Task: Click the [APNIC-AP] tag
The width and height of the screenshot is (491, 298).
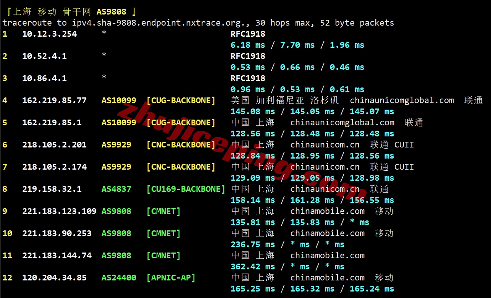Action: (x=171, y=278)
